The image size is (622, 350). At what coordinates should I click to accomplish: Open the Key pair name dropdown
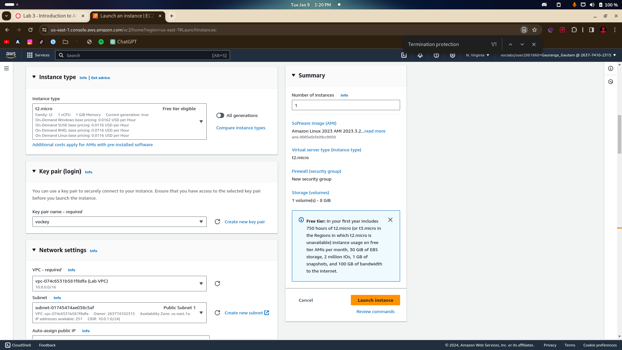119,222
